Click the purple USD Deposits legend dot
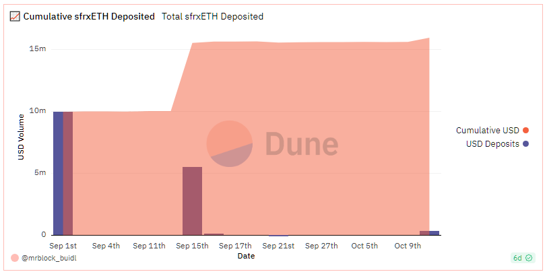Image resolution: width=547 pixels, height=274 pixels. pos(525,143)
